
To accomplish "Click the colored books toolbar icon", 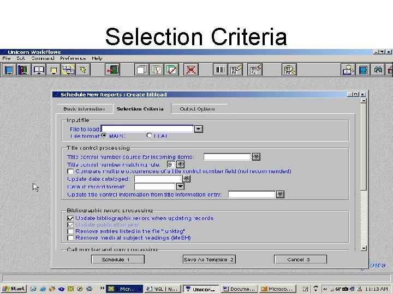I will point(23,70).
